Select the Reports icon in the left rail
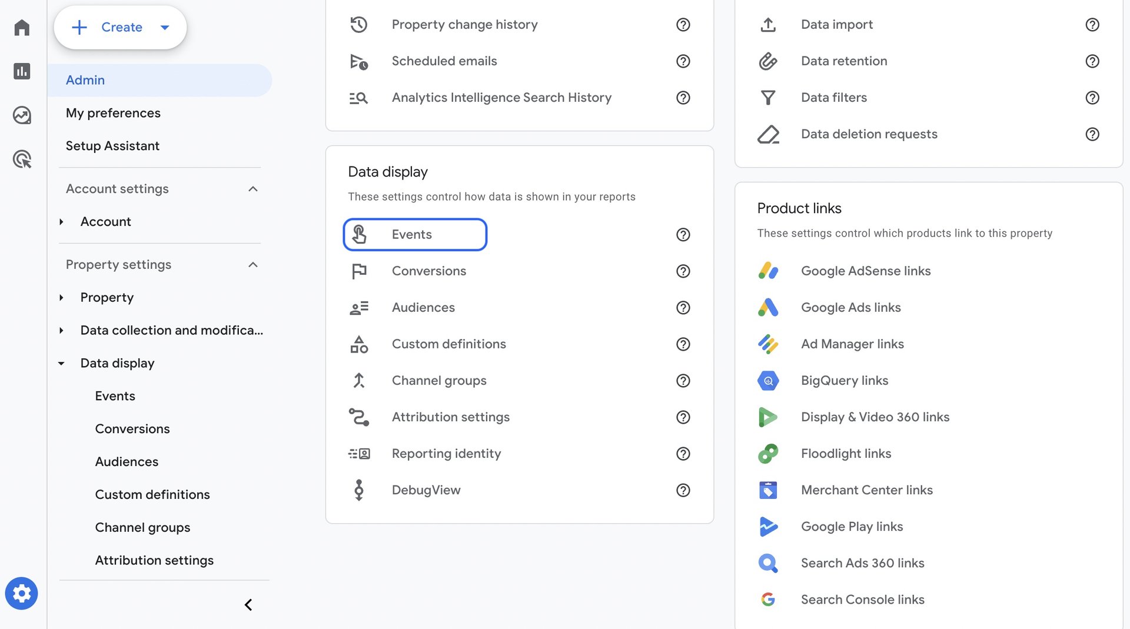1130x629 pixels. 22,71
